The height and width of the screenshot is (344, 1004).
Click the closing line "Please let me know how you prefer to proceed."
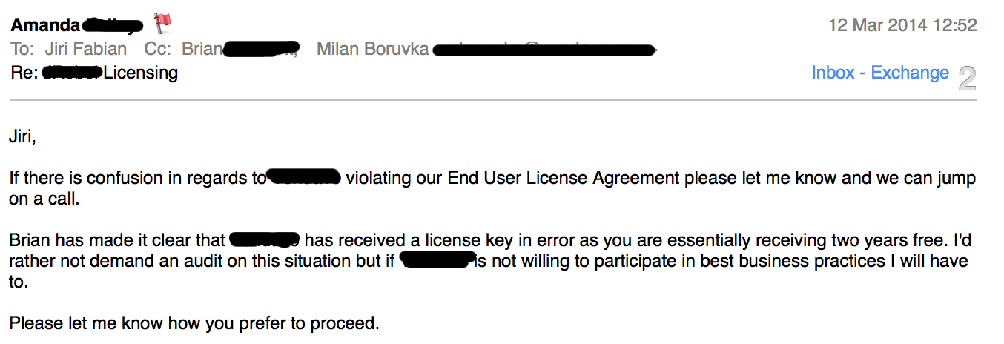(194, 324)
